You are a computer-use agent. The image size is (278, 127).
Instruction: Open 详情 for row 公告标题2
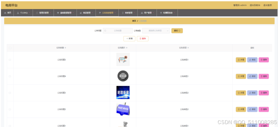tap(241, 110)
